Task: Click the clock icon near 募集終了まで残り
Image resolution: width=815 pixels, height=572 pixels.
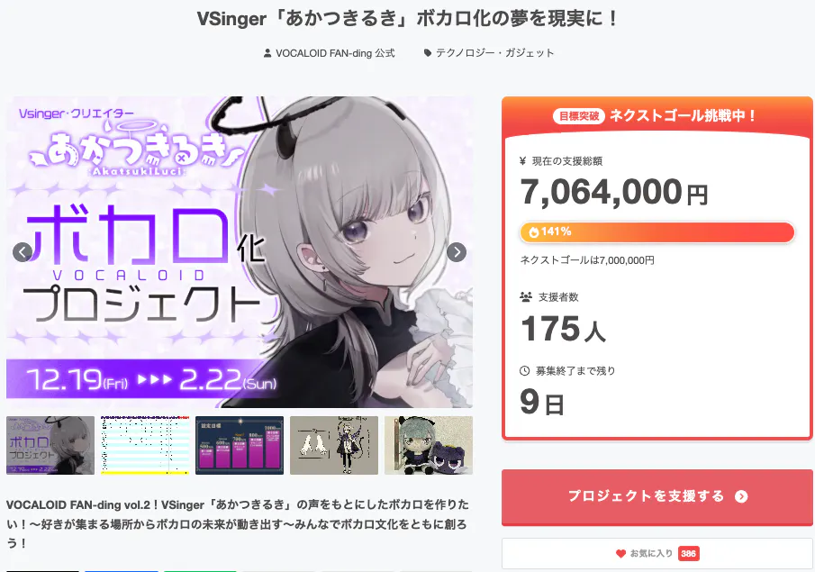Action: point(524,371)
